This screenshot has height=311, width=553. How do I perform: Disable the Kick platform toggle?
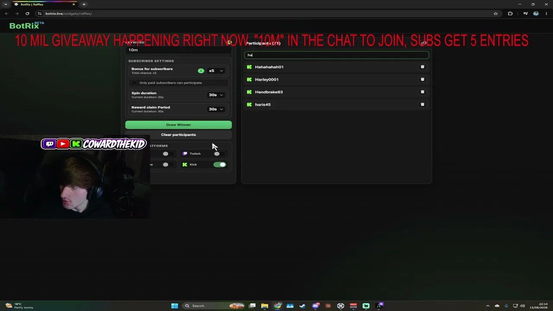point(219,165)
